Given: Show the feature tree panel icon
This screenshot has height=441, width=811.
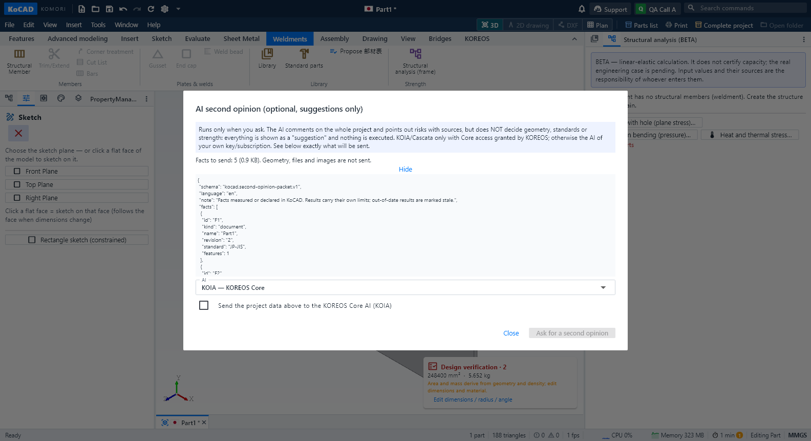Looking at the screenshot, I should [9, 98].
